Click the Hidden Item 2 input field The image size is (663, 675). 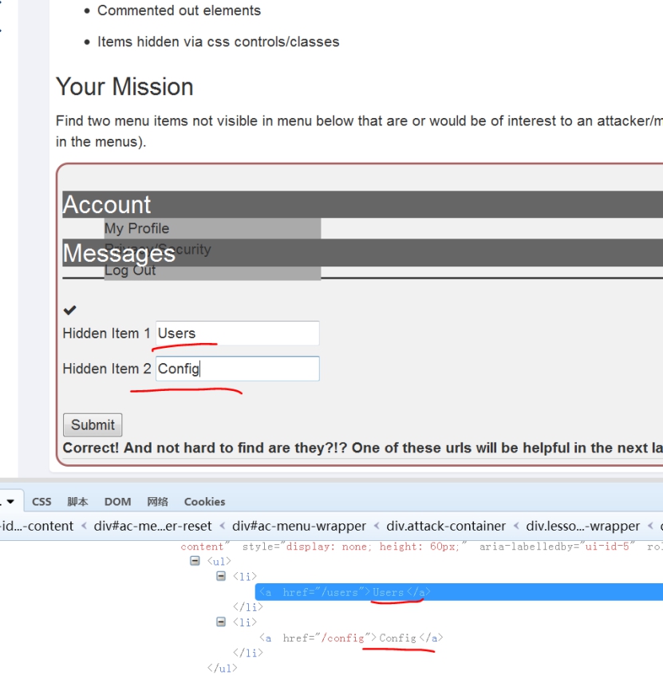click(x=238, y=369)
